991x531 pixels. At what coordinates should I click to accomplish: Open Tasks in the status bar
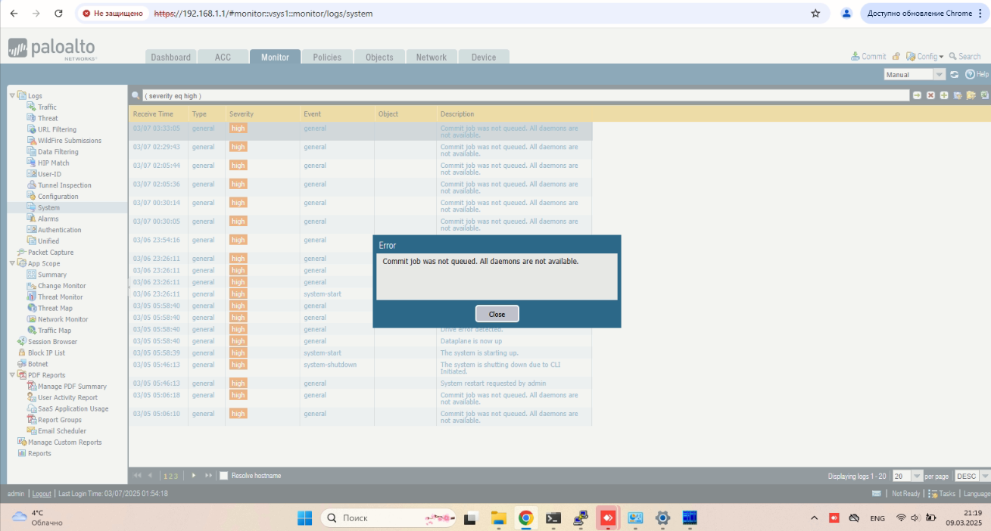coord(943,493)
